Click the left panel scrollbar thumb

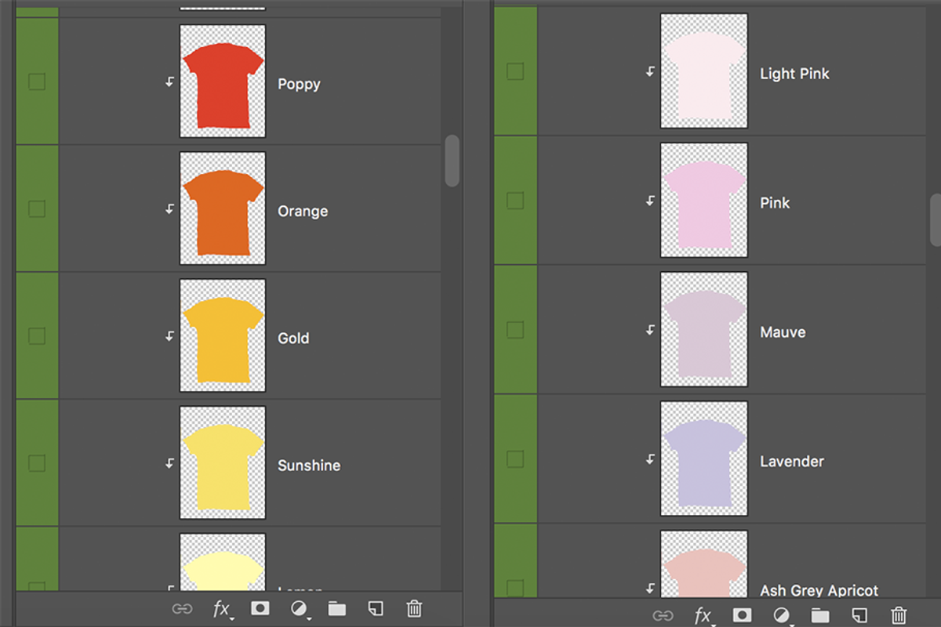click(452, 161)
